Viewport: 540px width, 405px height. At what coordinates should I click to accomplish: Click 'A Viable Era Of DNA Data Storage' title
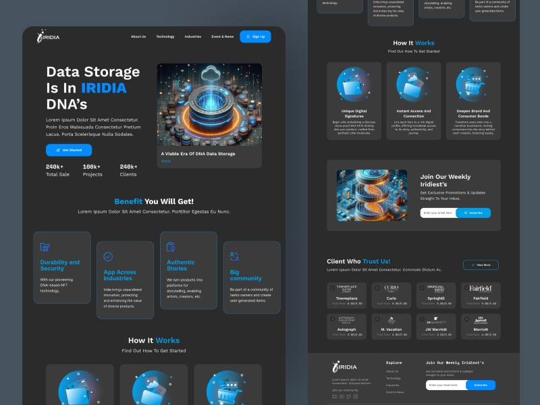[x=198, y=154]
